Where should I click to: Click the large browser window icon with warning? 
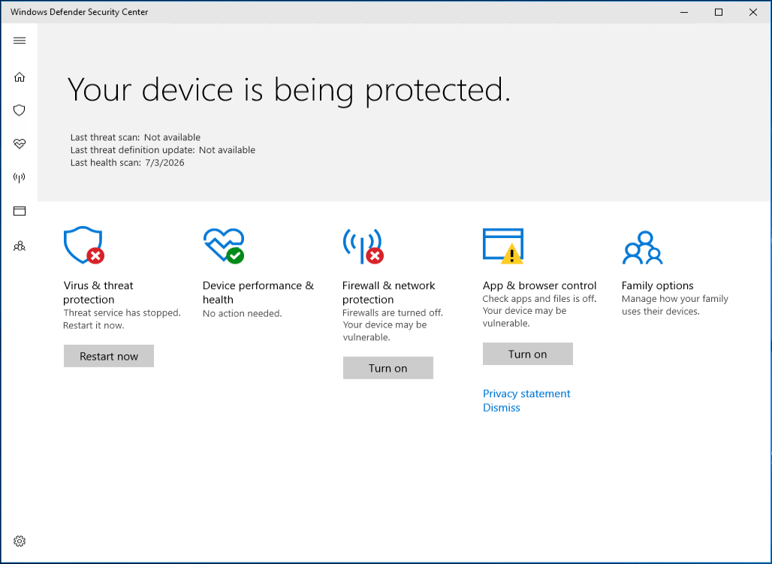[503, 246]
